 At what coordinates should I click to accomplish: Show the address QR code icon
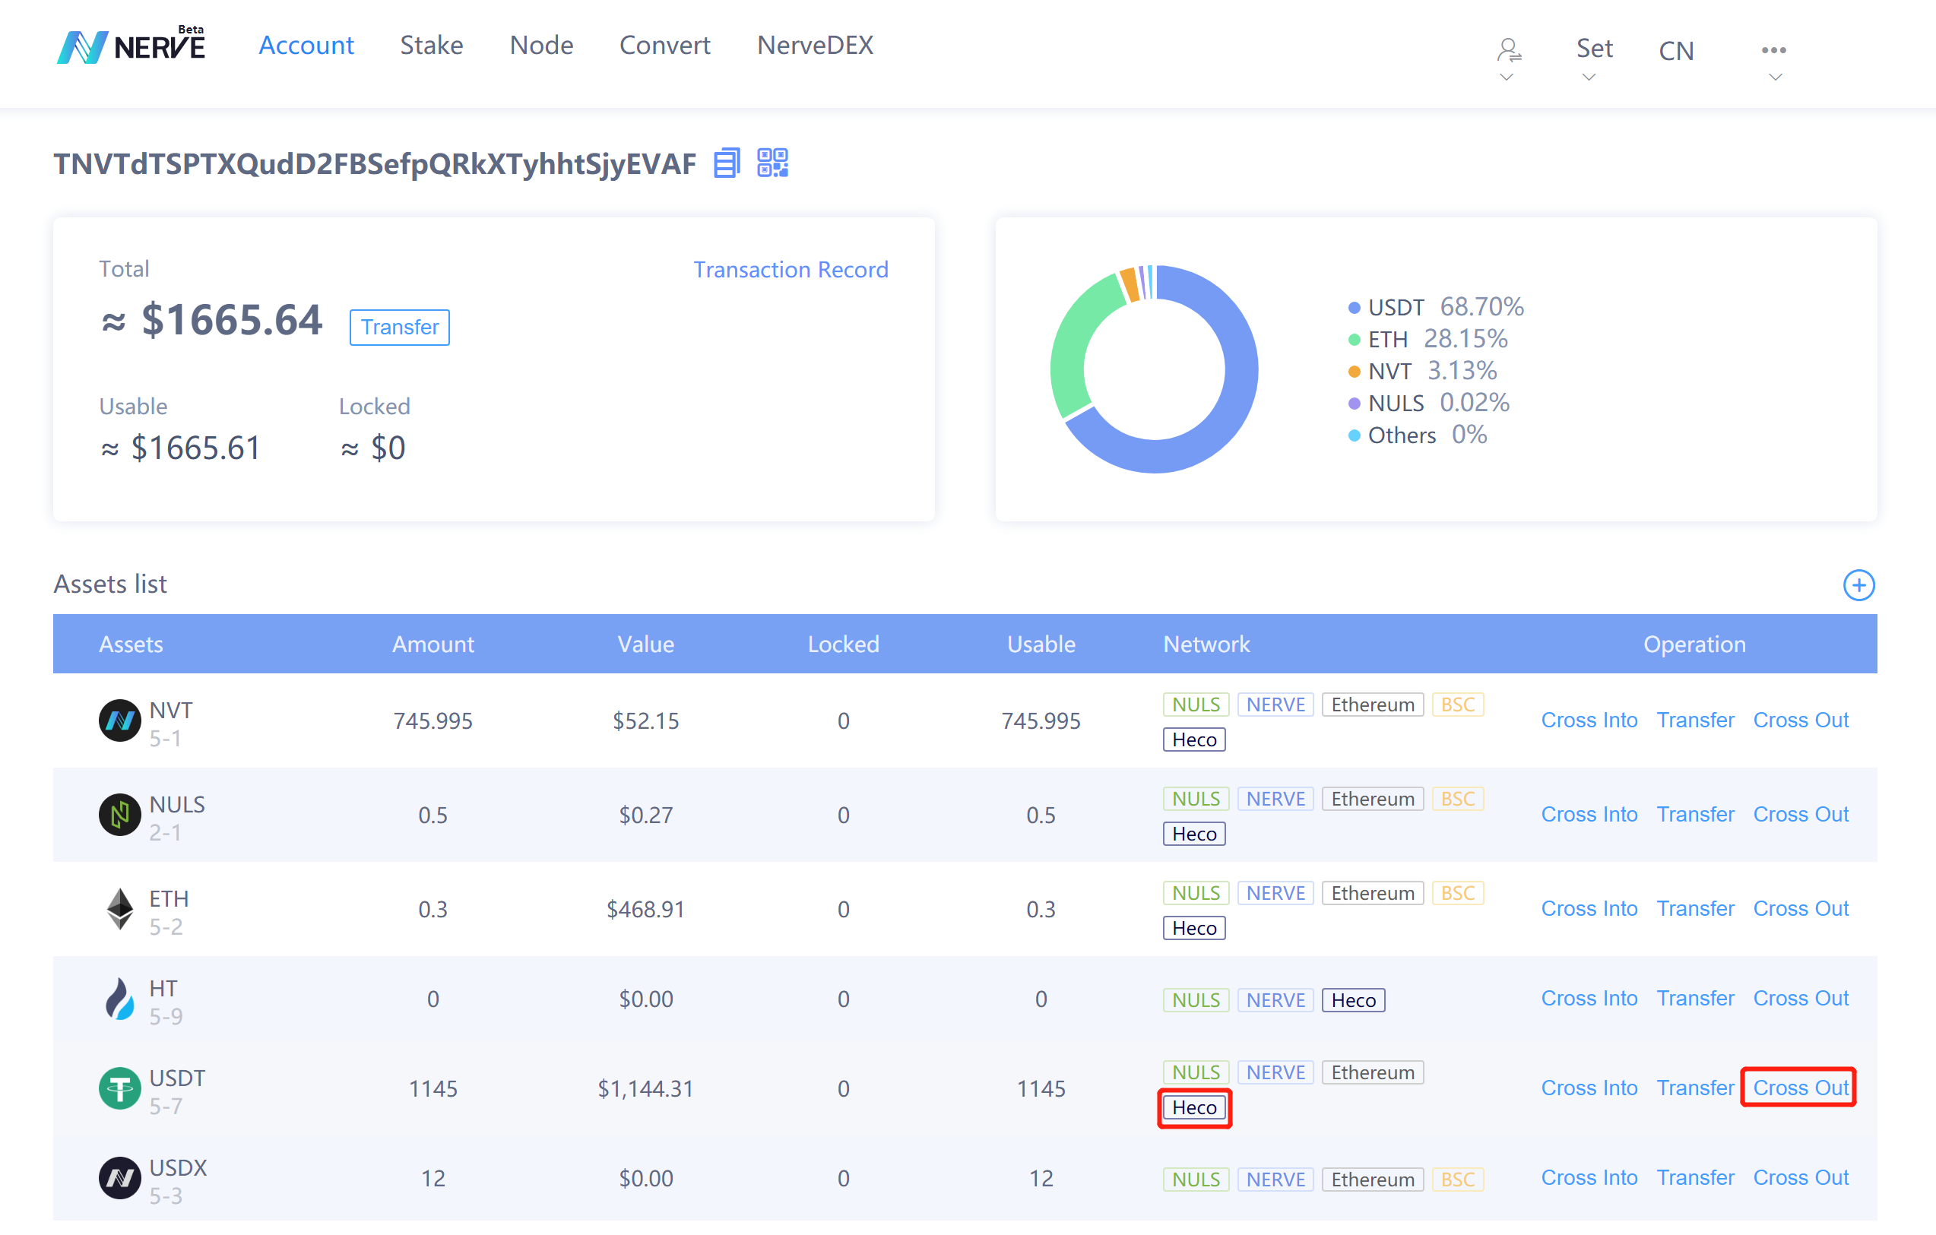coord(772,163)
